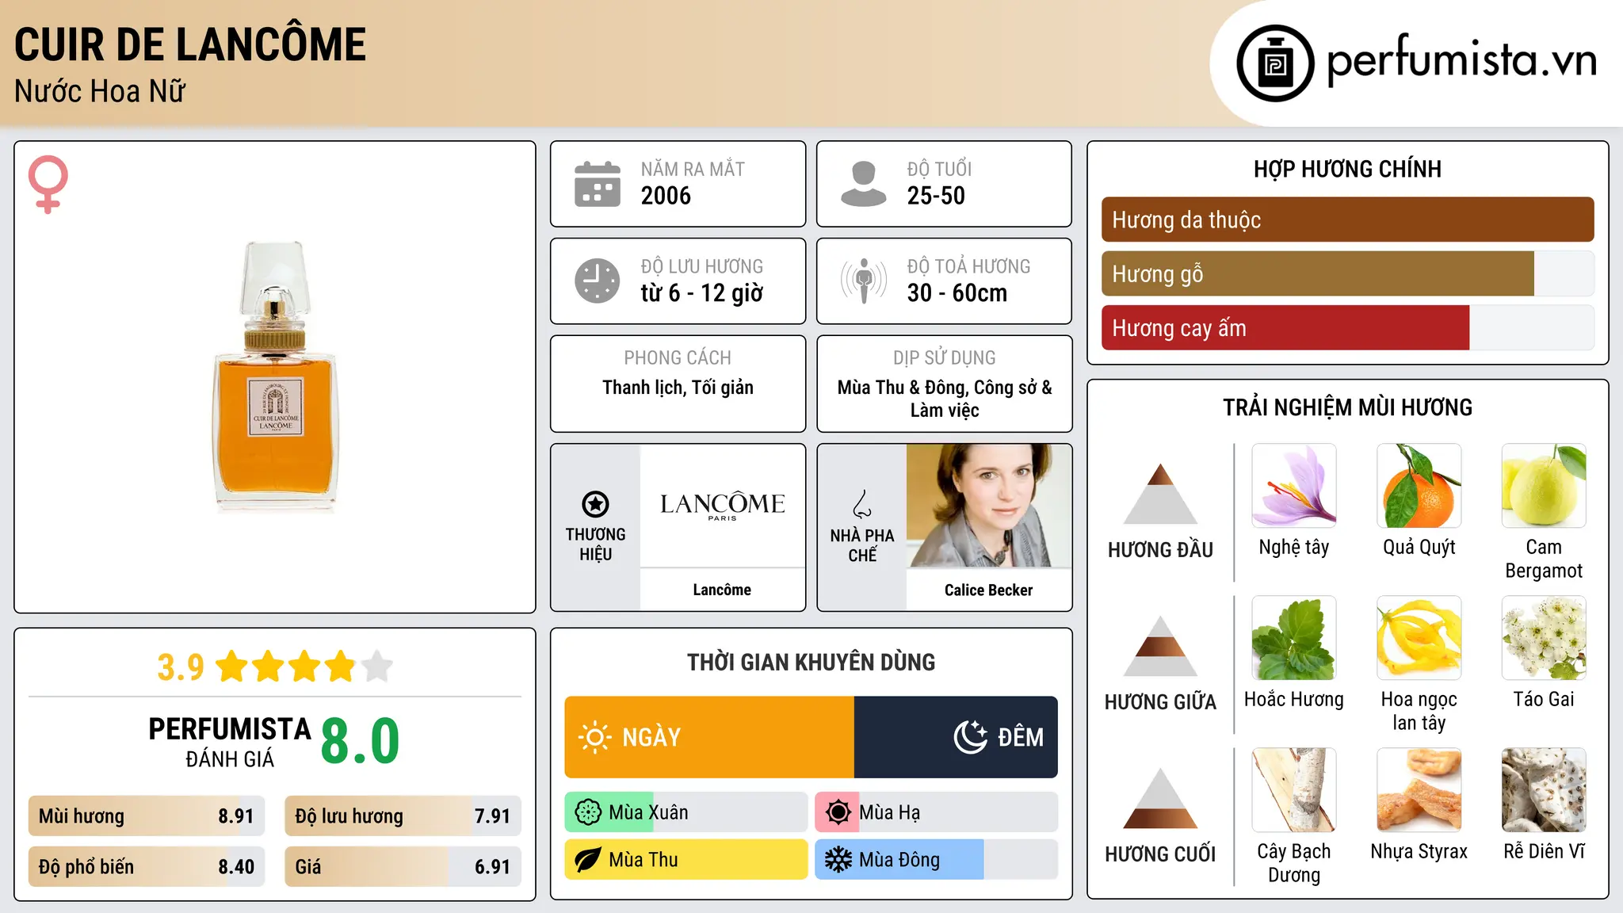Click the base notes pyramid icon above Hương cuối
This screenshot has width=1623, height=913.
(1160, 798)
